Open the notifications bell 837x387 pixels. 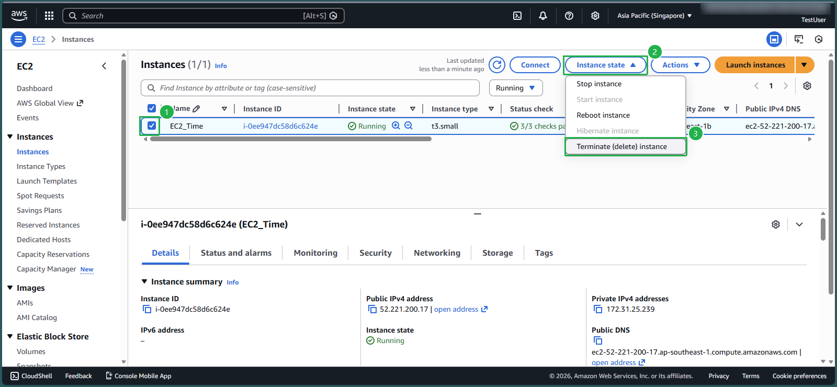pyautogui.click(x=543, y=16)
